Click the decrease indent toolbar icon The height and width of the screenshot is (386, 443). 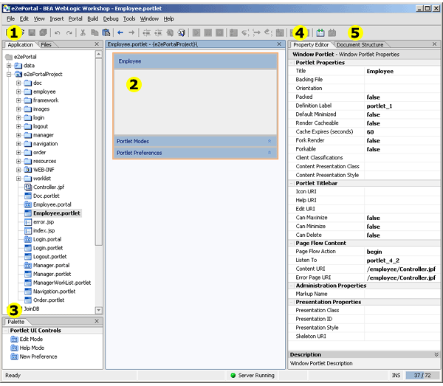(146, 32)
